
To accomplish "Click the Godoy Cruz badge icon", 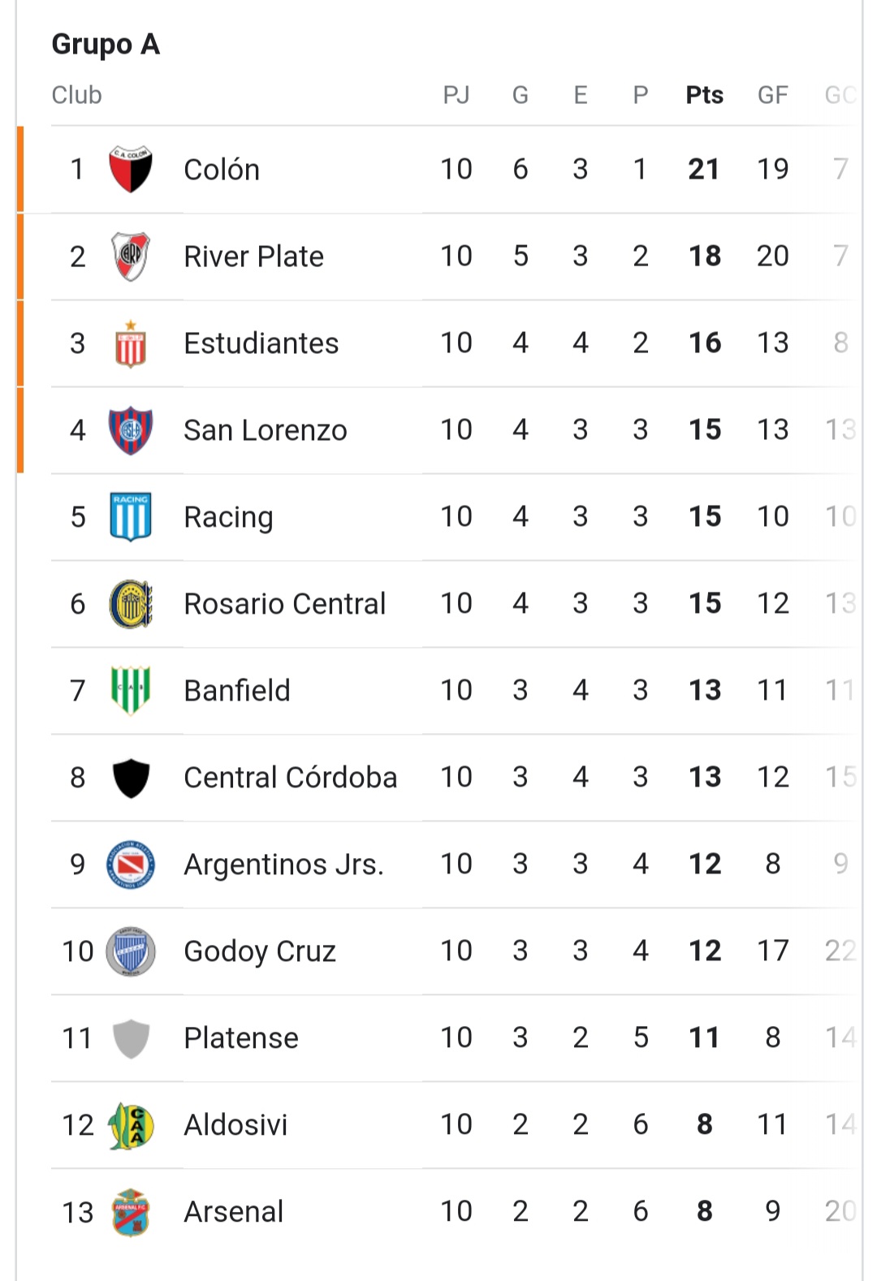I will tap(131, 951).
